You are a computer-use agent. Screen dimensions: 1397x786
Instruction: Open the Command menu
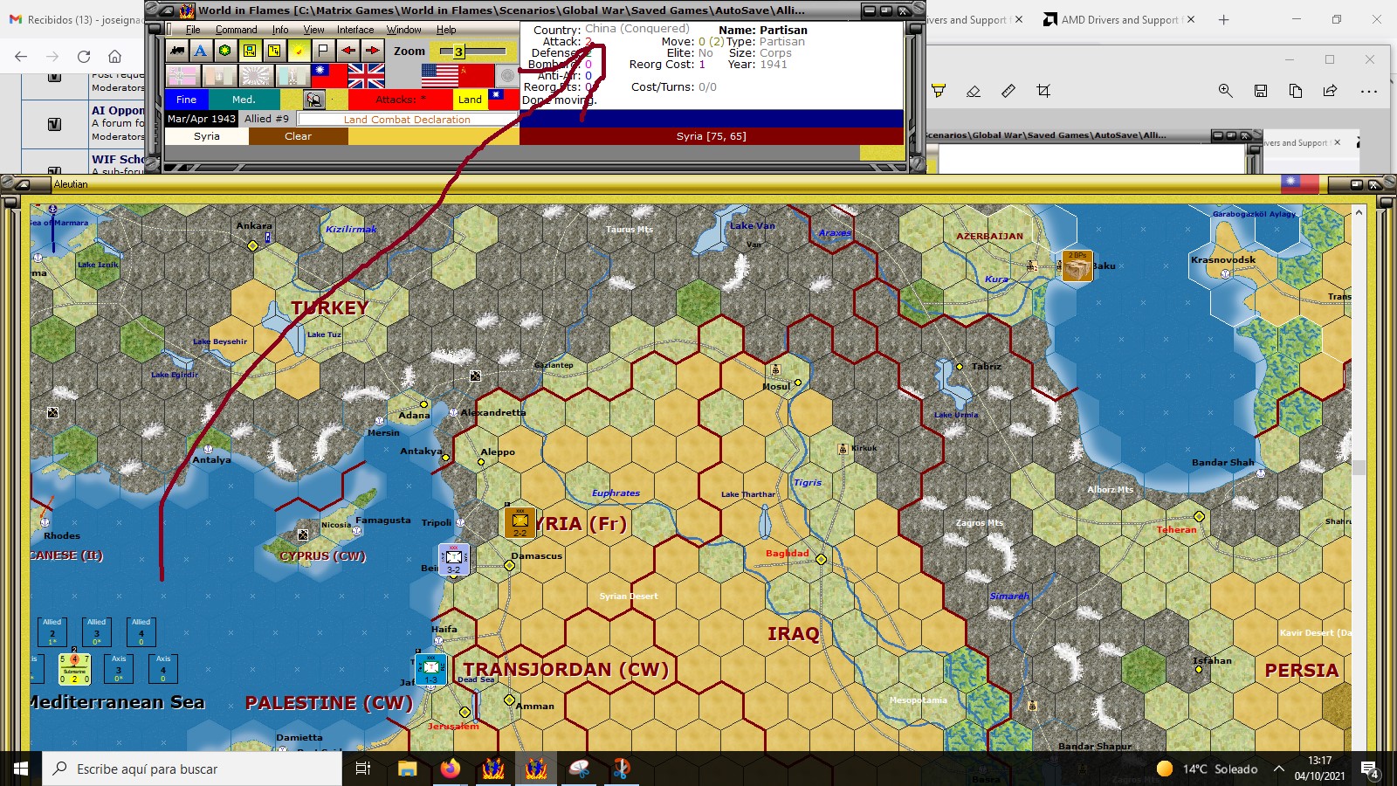[x=237, y=30]
